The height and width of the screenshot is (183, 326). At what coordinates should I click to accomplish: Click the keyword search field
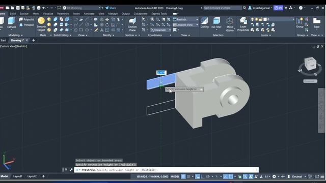(223, 8)
